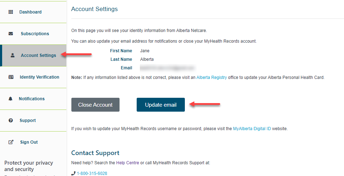This screenshot has width=344, height=176.
Task: Click the Dashboard grid icon
Action: 11,12
